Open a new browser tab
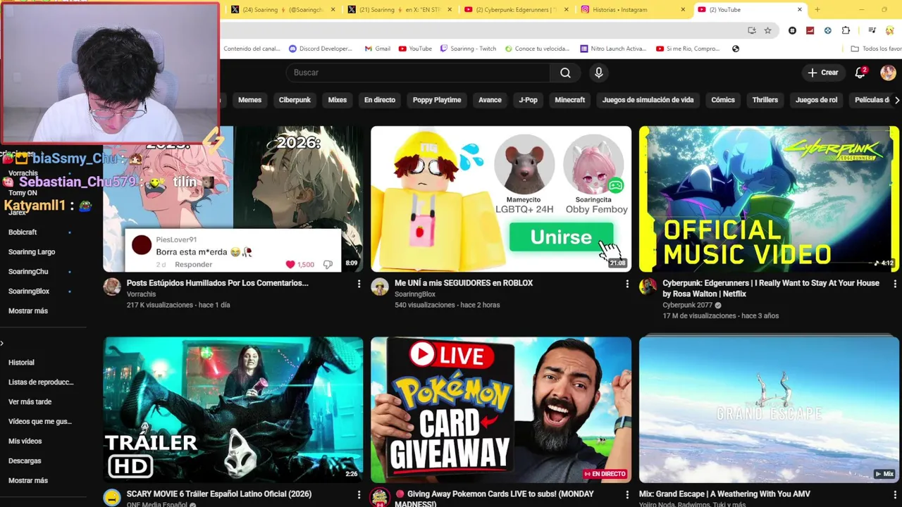Image resolution: width=902 pixels, height=507 pixels. click(817, 9)
